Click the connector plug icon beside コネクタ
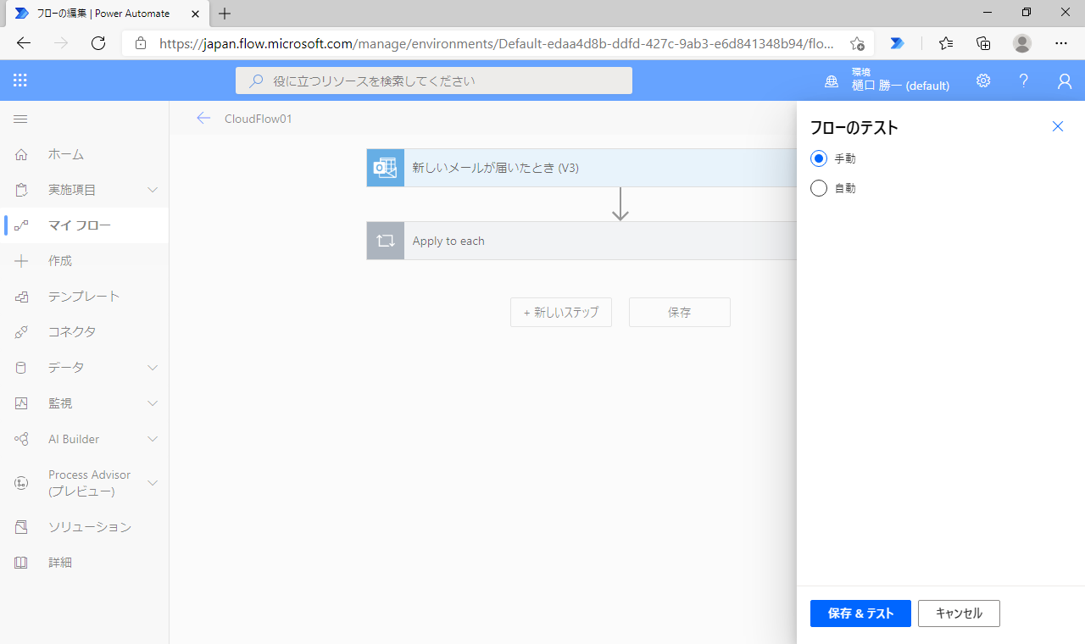Image resolution: width=1085 pixels, height=644 pixels. click(x=21, y=332)
